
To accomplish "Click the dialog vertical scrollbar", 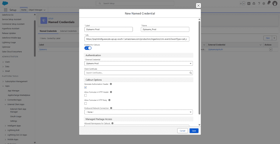I will [x=200, y=68].
